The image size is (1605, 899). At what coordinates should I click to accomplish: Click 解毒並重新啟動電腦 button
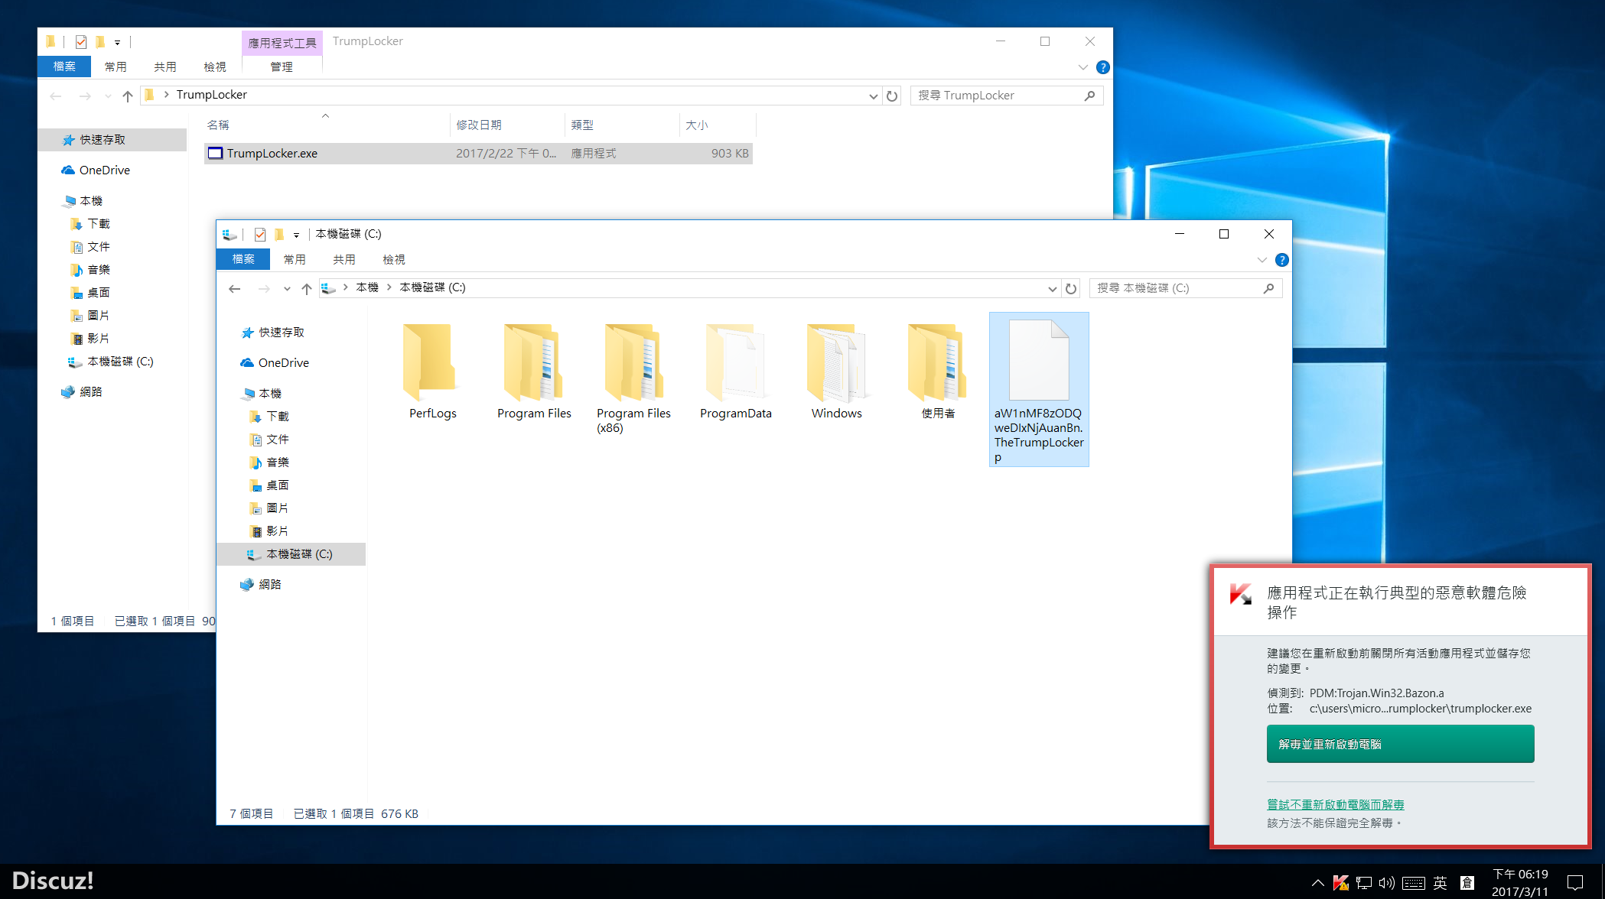1400,744
